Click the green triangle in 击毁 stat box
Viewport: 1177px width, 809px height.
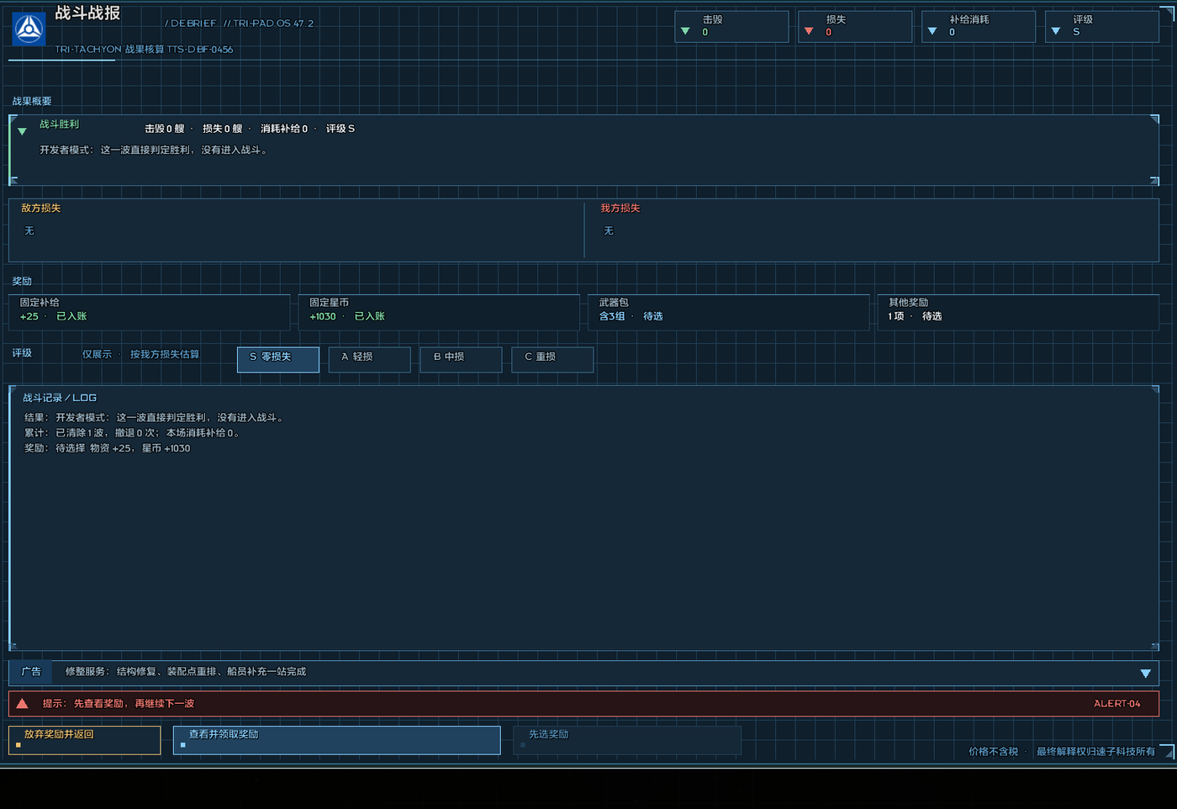pos(685,31)
